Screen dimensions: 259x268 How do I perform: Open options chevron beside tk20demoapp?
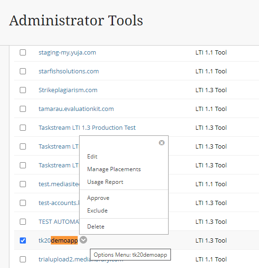83,240
